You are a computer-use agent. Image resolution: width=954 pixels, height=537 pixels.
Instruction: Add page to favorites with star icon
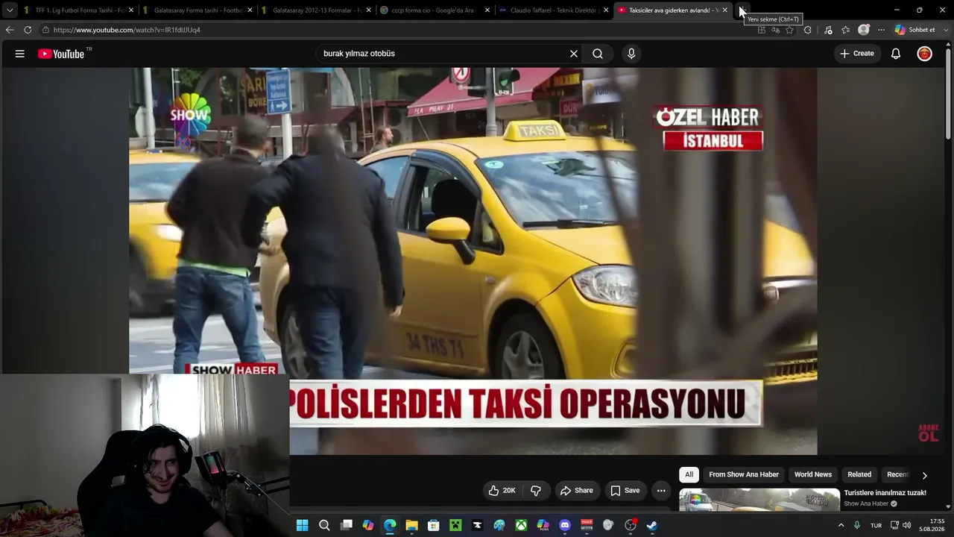[x=790, y=30]
